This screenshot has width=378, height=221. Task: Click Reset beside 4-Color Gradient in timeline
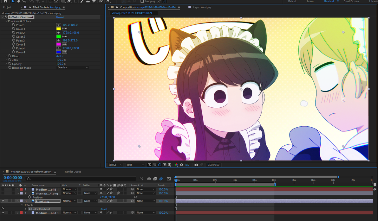pos(103,209)
